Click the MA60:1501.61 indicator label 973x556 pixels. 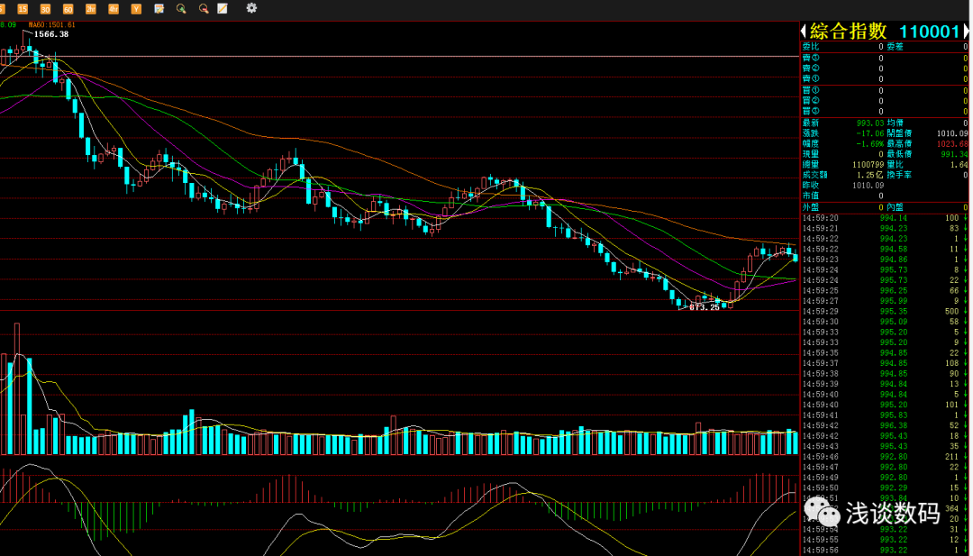[52, 25]
